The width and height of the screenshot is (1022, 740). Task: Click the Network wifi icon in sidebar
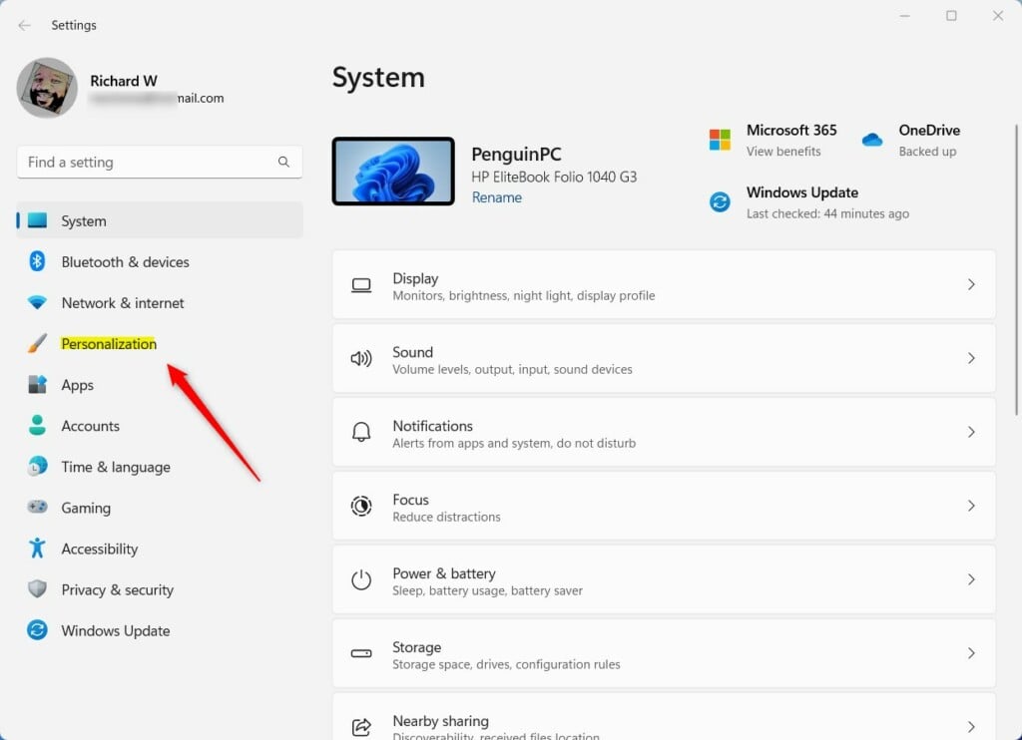[x=37, y=302]
